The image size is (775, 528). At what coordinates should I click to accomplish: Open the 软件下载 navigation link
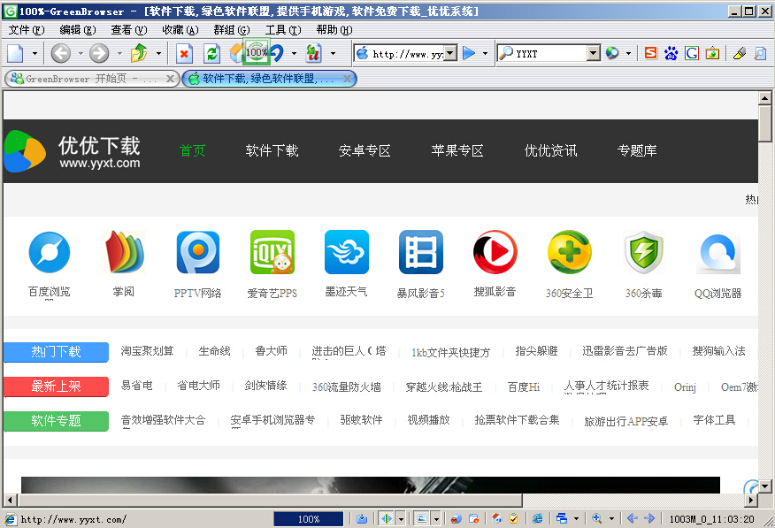(272, 150)
